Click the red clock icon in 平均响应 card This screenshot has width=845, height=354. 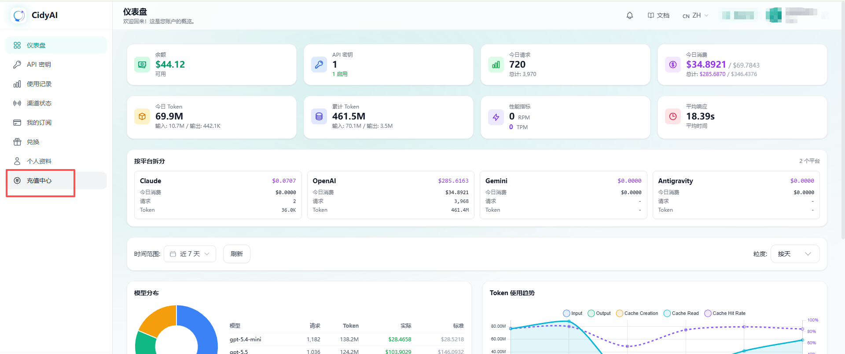pyautogui.click(x=673, y=116)
